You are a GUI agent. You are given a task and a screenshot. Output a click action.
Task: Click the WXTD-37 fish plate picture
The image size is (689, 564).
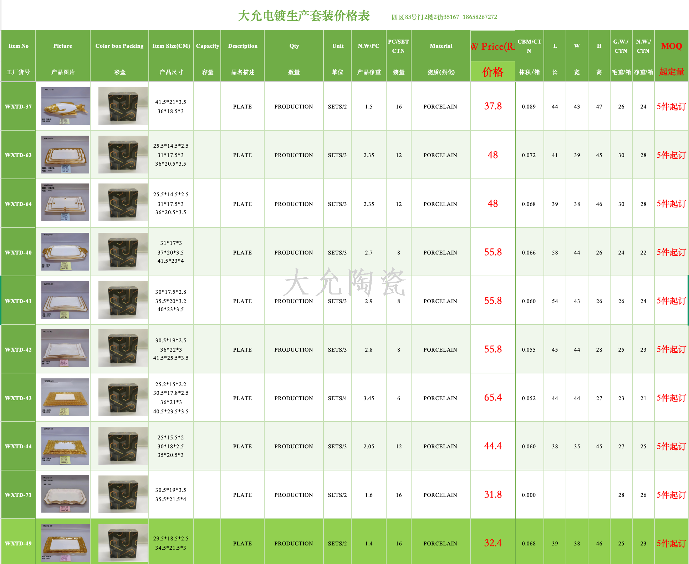(65, 106)
